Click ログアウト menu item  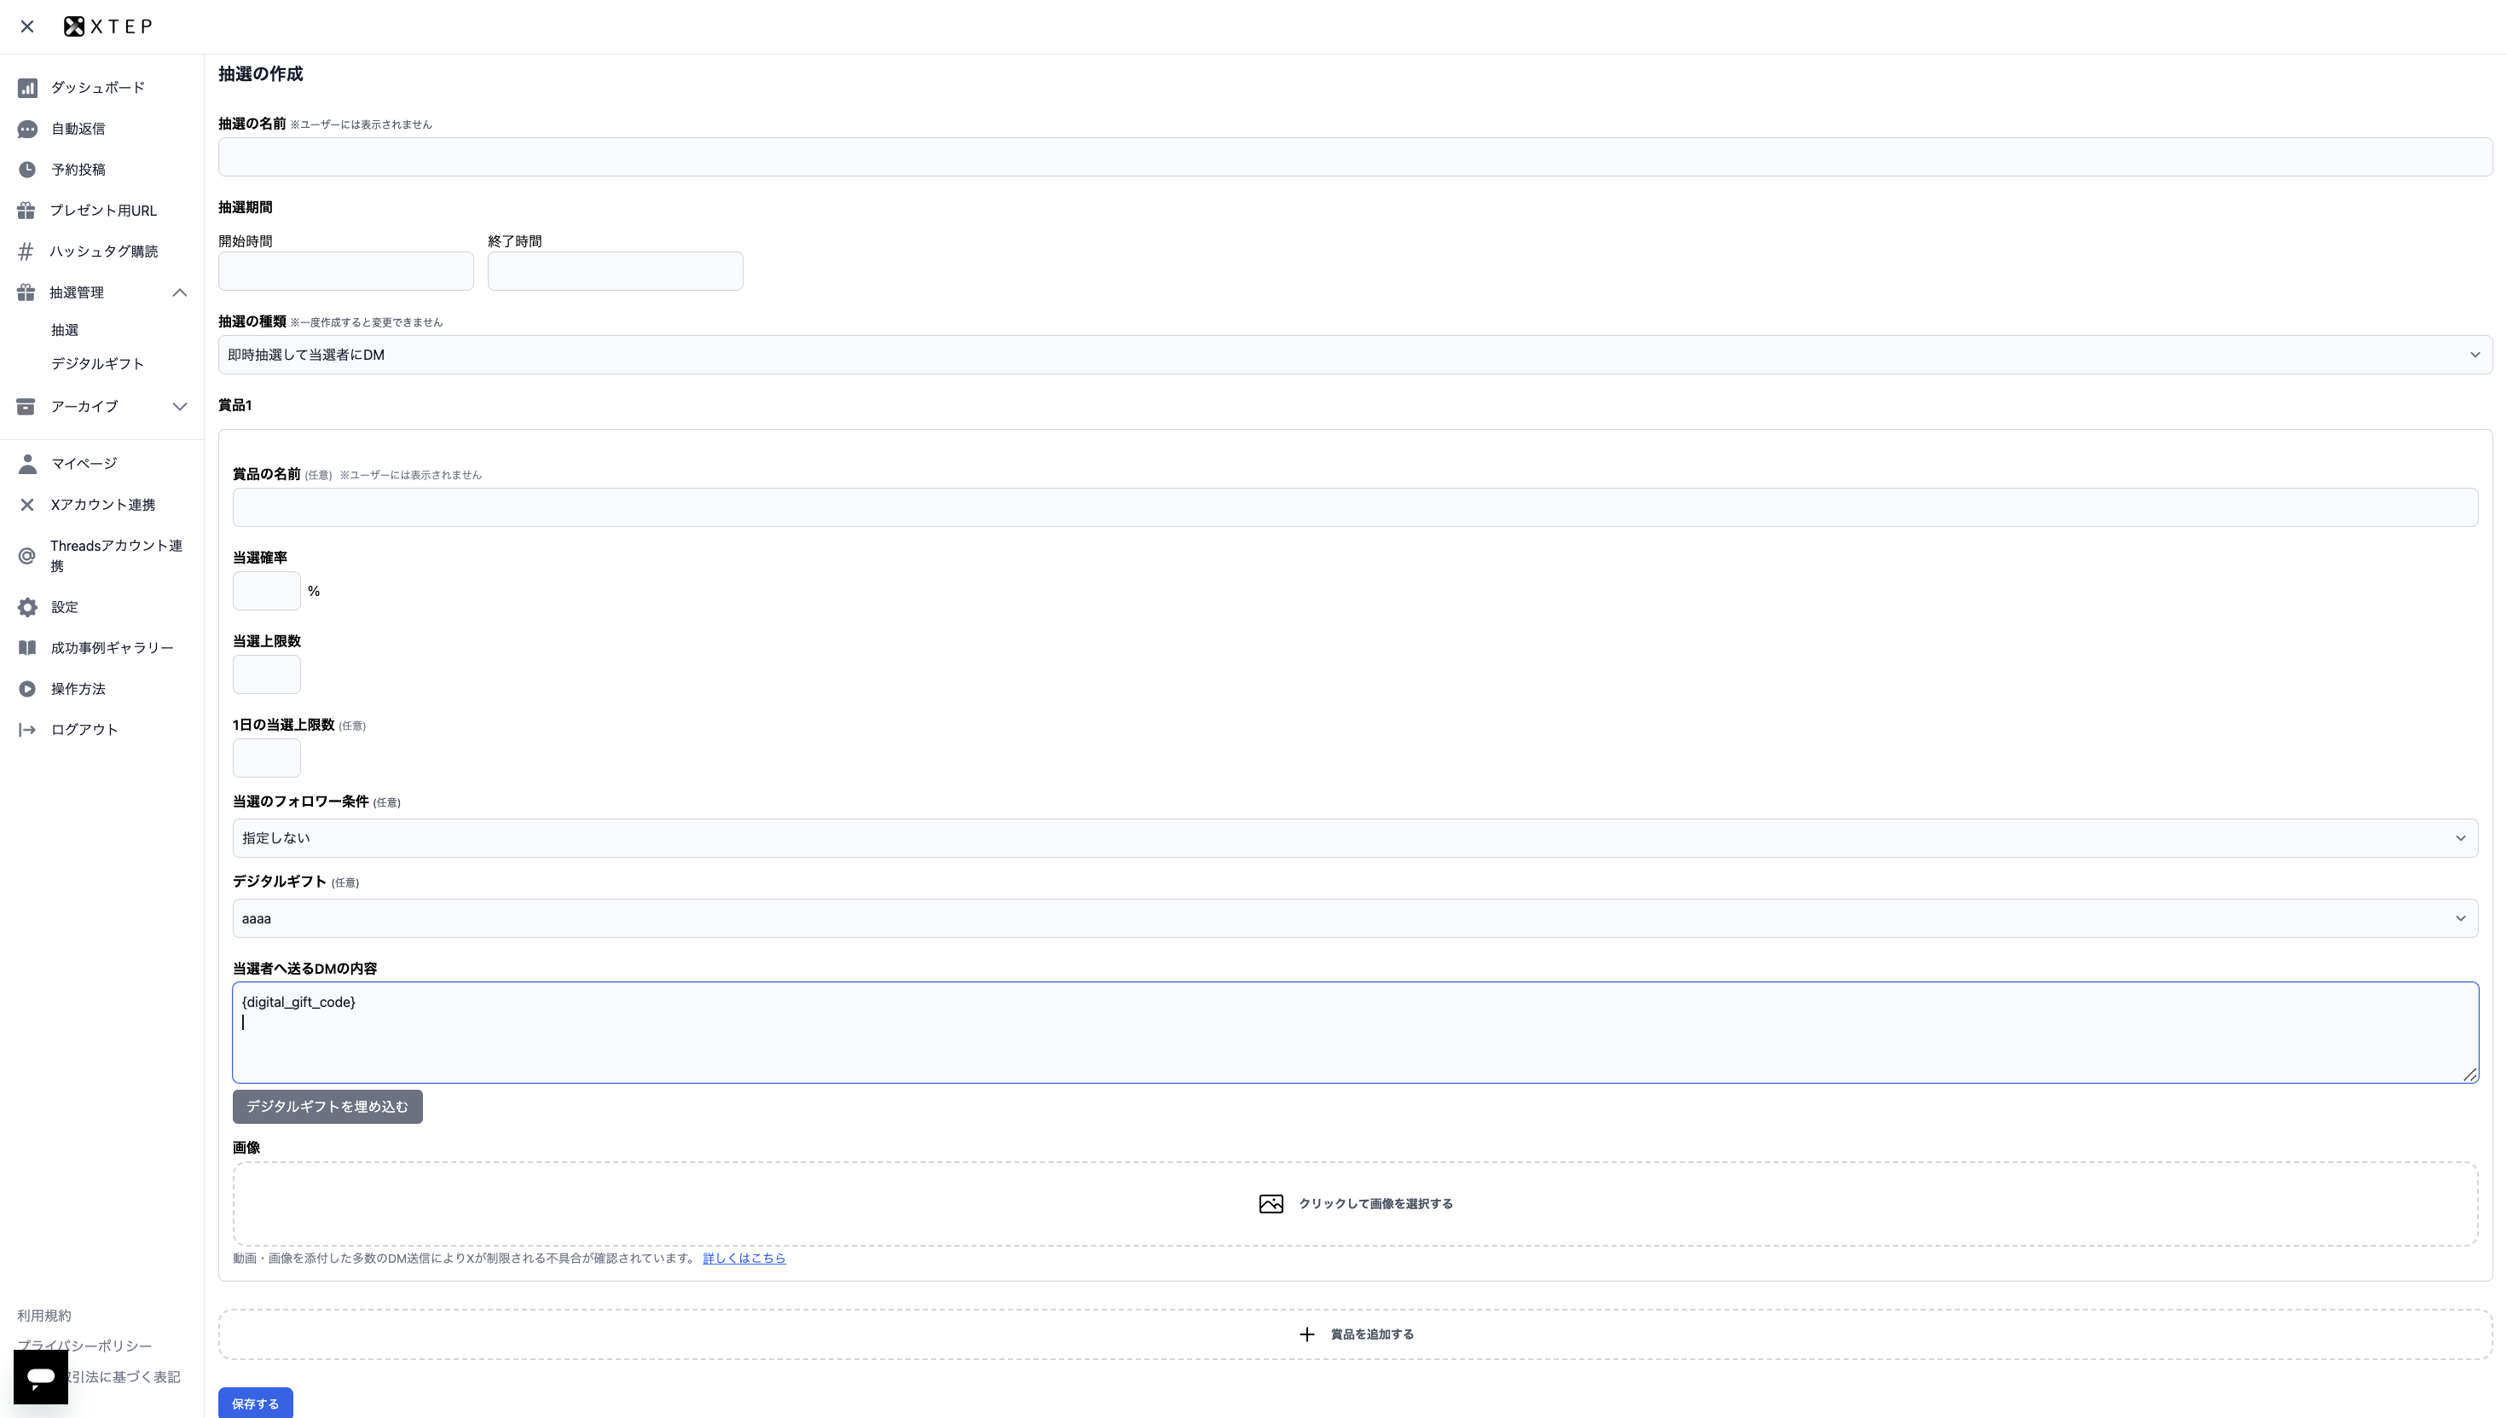(x=84, y=729)
